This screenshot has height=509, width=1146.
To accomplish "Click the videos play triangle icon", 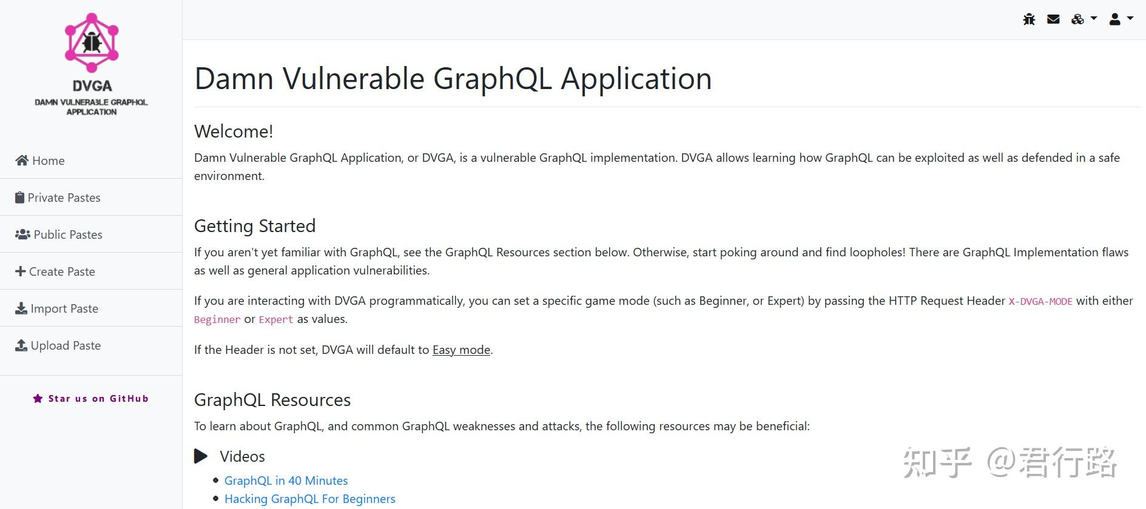I will coord(201,456).
